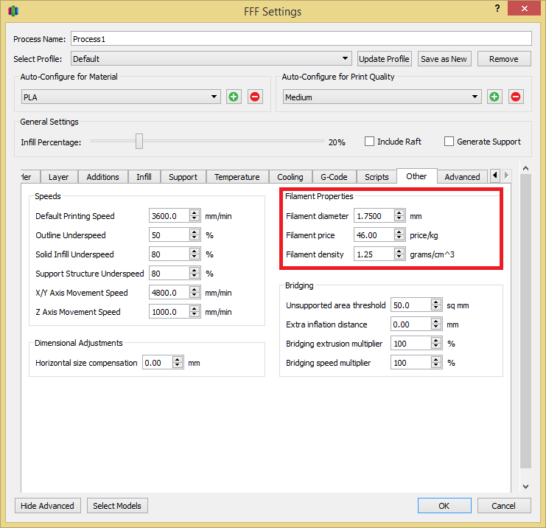Select the Other tab
The width and height of the screenshot is (546, 528).
(x=416, y=176)
